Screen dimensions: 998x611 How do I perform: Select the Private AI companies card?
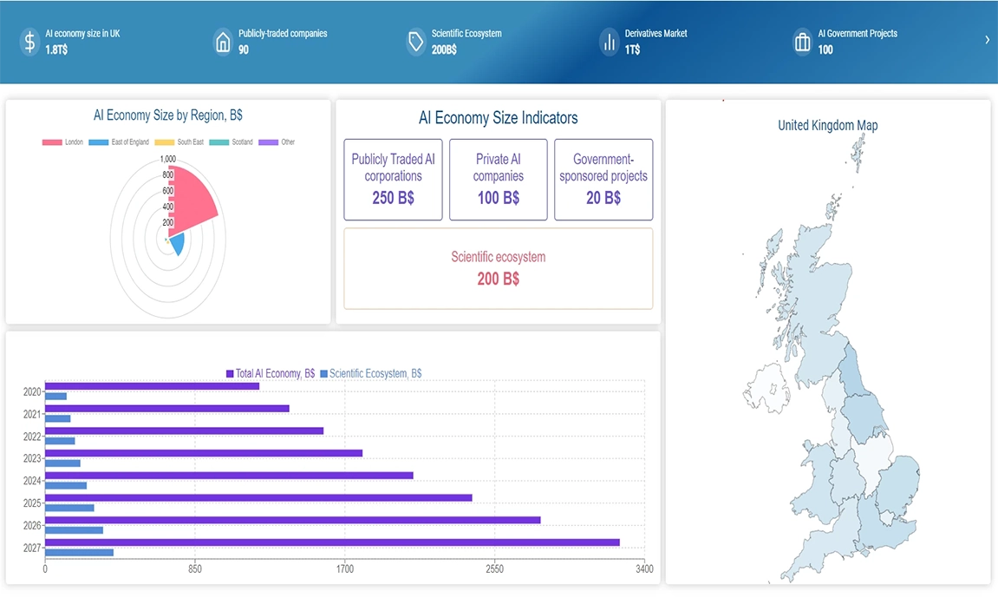[498, 180]
